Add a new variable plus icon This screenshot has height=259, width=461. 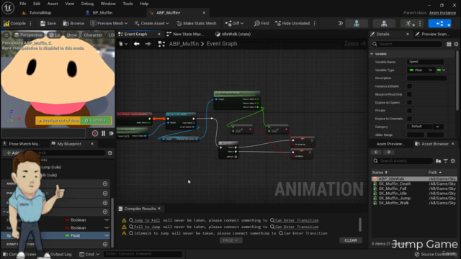coord(105,212)
